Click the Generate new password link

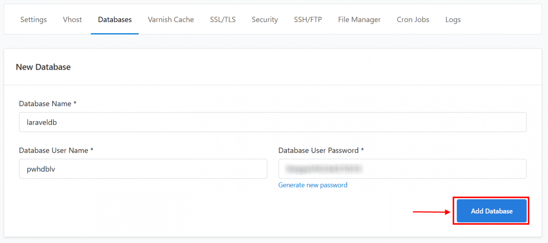click(313, 185)
